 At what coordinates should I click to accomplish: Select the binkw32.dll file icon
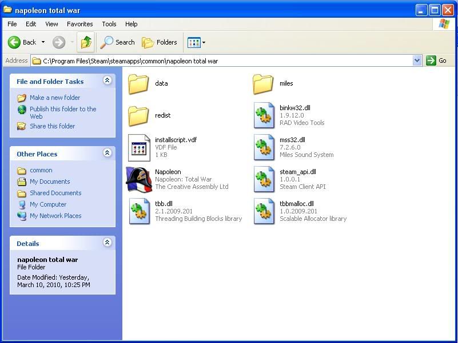click(x=264, y=115)
